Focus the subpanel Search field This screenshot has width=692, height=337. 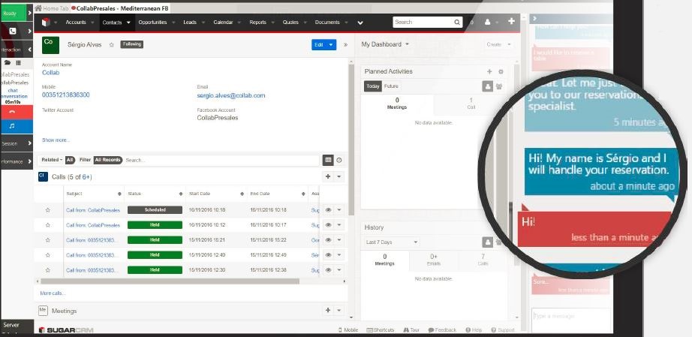pyautogui.click(x=221, y=160)
